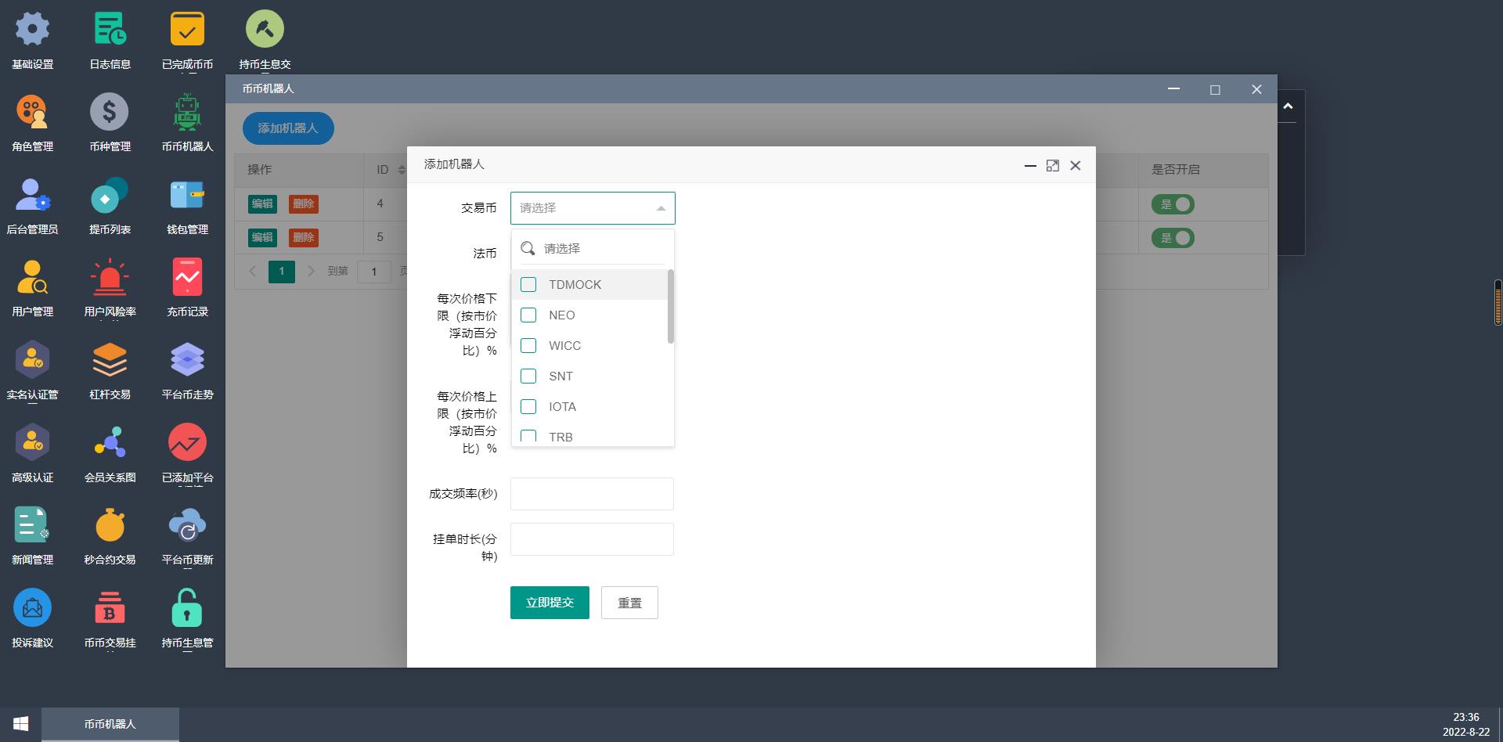Open the 持币生息交 hammer icon
Viewport: 1503px width, 742px height.
click(x=265, y=30)
